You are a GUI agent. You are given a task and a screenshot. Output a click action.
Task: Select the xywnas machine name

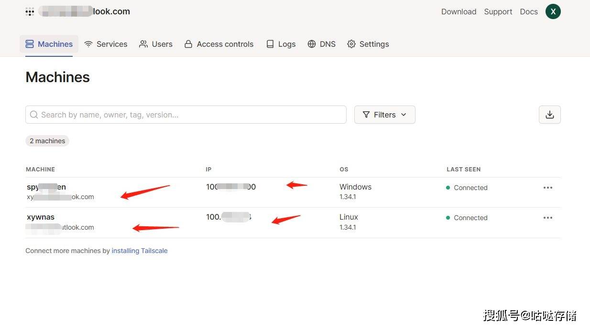pyautogui.click(x=41, y=217)
